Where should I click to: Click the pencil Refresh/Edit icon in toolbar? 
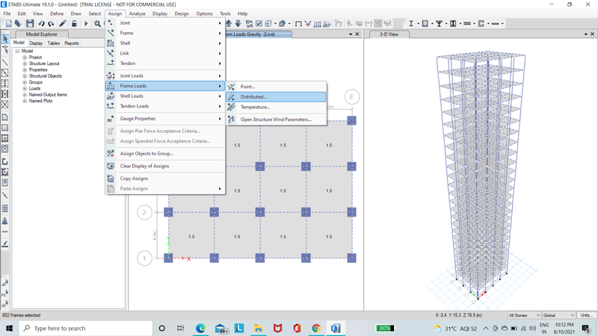pyautogui.click(x=63, y=24)
